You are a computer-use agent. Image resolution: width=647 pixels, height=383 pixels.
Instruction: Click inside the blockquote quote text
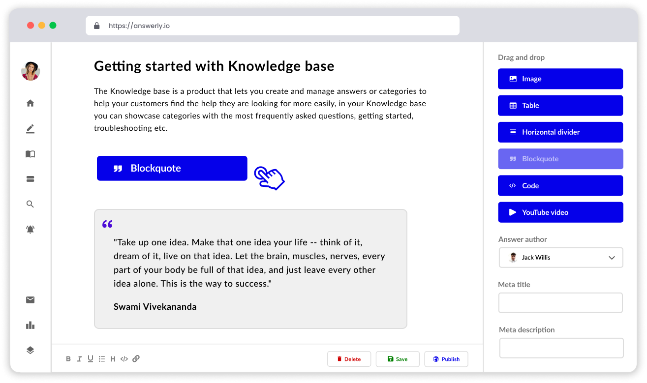[x=249, y=263]
